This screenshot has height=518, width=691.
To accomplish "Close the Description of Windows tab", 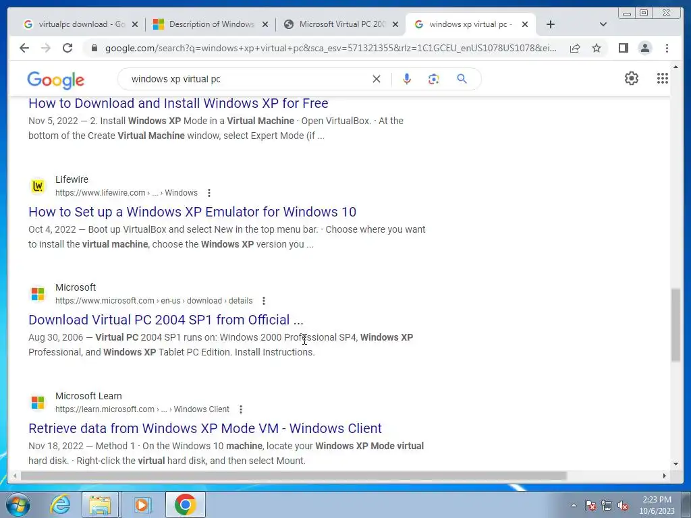I will click(265, 24).
